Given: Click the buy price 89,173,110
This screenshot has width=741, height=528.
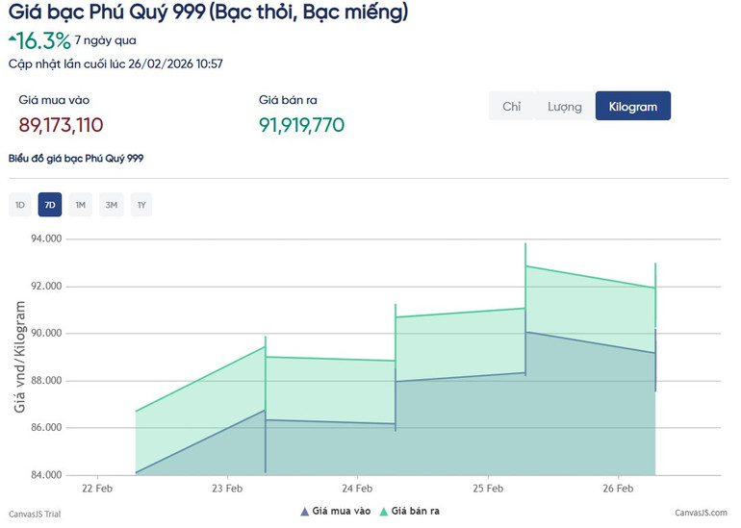Looking at the screenshot, I should (61, 126).
